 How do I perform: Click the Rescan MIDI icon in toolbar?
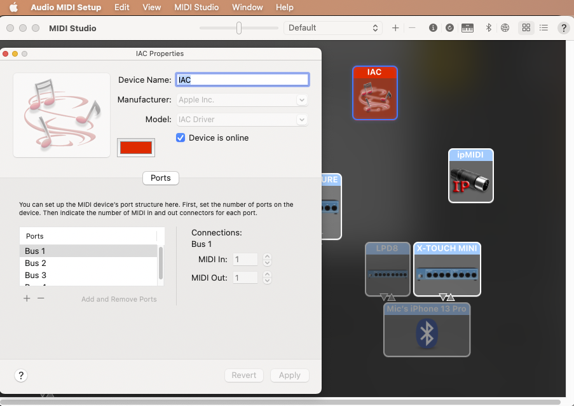click(x=450, y=28)
